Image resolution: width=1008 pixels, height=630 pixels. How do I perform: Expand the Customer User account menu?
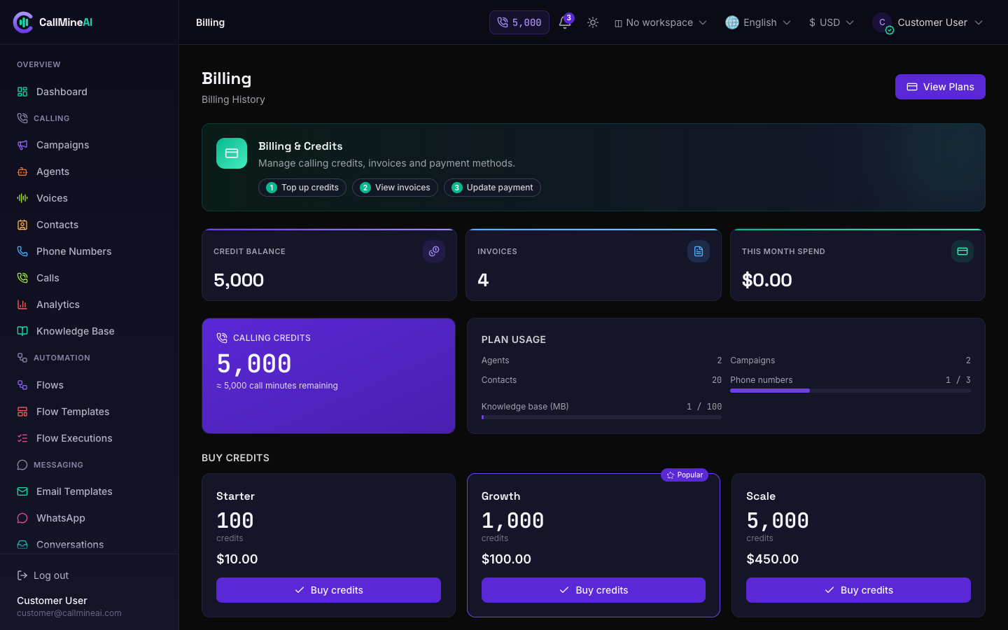click(x=927, y=22)
